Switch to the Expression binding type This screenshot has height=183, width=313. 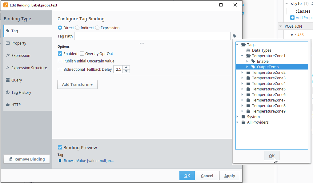[28, 55]
